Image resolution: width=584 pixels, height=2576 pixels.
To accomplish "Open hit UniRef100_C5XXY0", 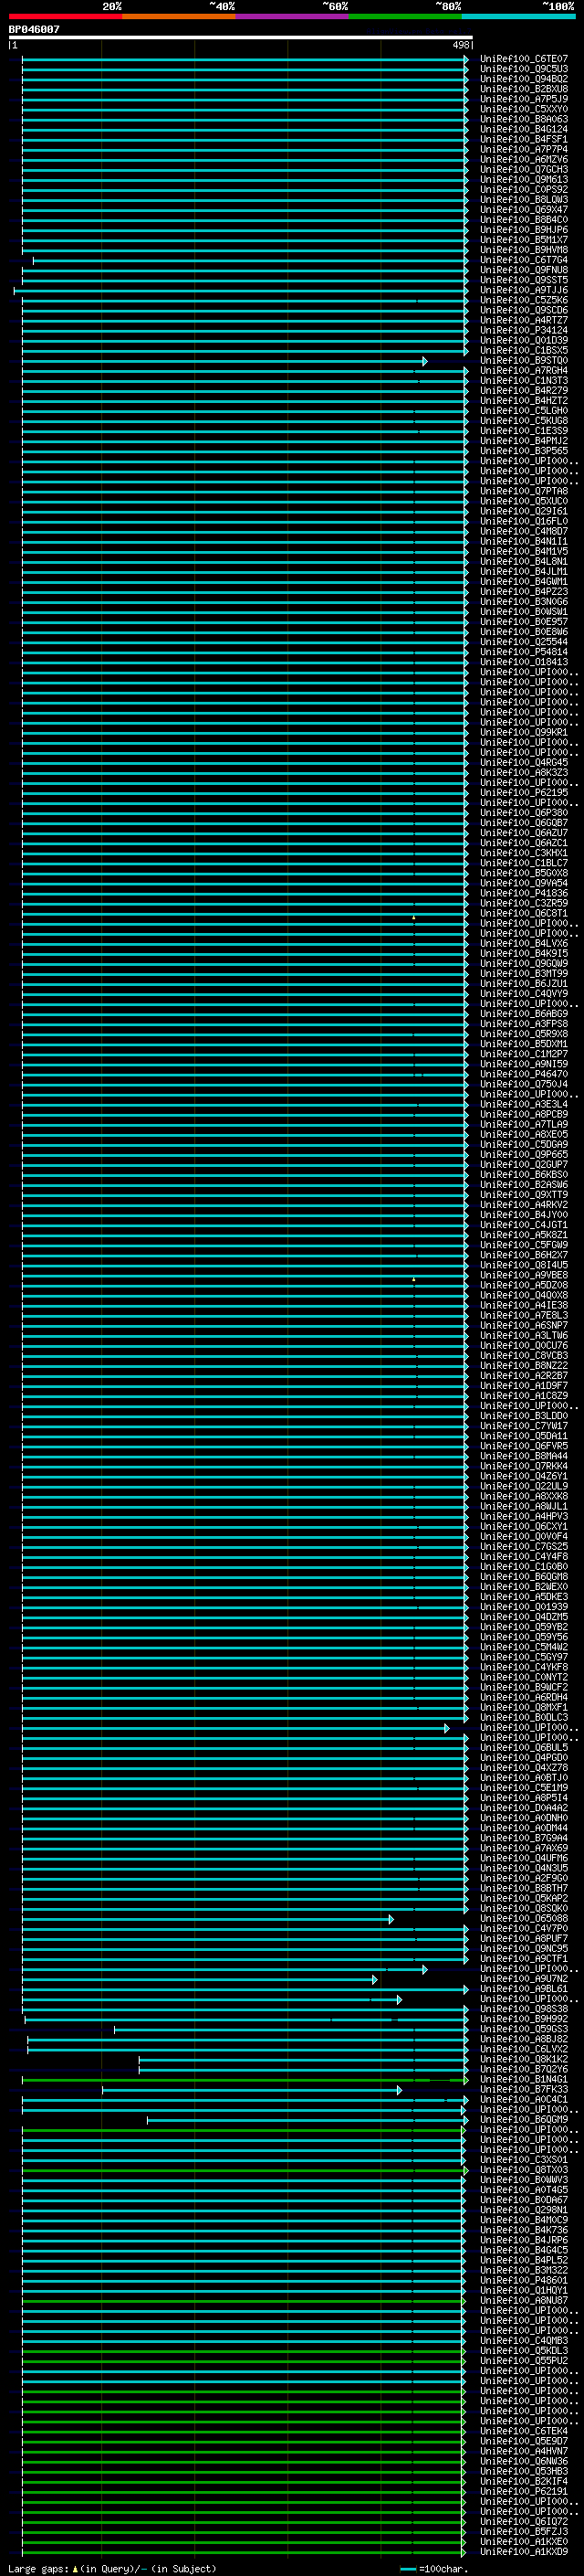I will [523, 109].
